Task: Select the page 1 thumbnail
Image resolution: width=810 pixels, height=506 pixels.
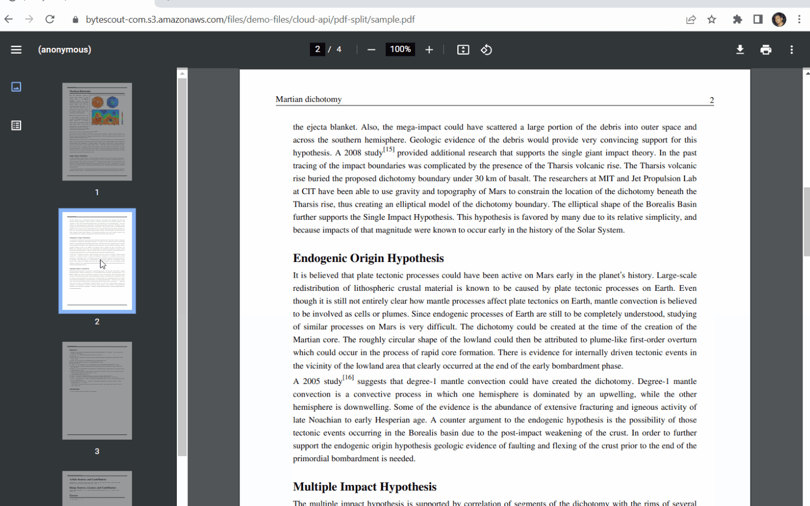Action: pos(97,131)
